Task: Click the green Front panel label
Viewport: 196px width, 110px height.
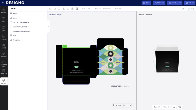Action: [x=64, y=46]
